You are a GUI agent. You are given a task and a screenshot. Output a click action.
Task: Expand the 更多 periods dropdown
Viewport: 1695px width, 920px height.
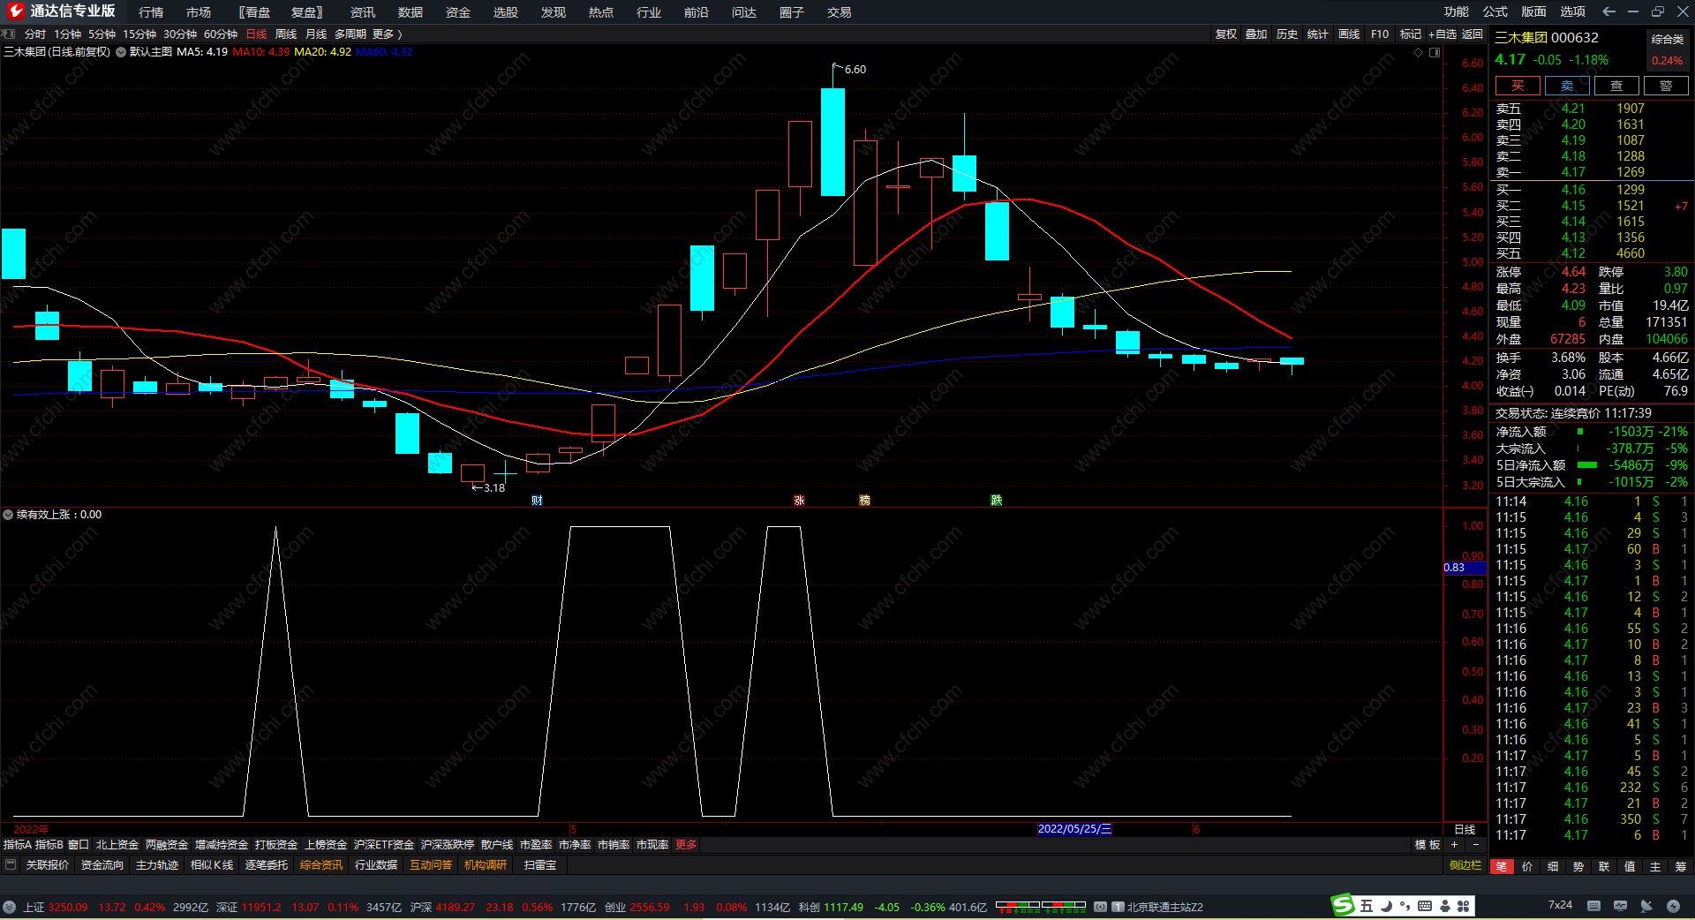[x=387, y=34]
